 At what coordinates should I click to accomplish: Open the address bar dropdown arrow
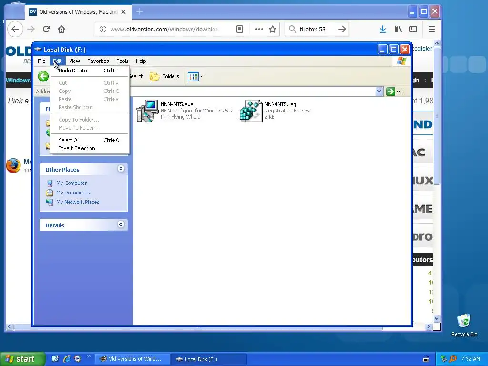pos(379,91)
